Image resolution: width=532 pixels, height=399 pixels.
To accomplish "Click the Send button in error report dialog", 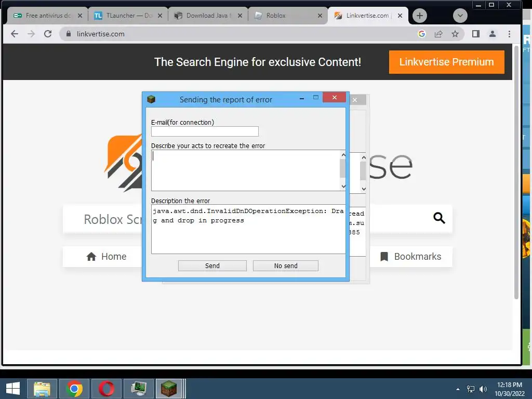I will 212,265.
